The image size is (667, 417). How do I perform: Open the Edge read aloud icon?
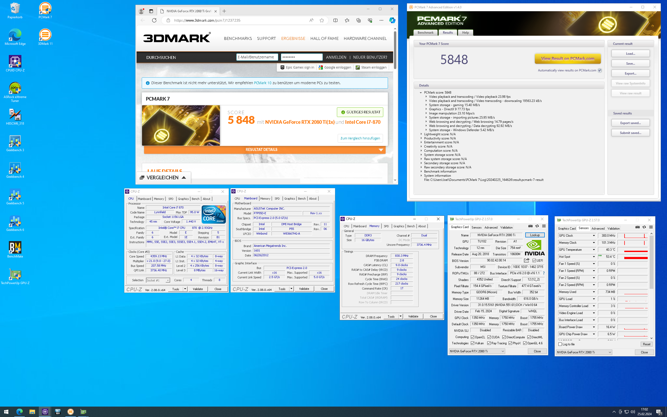(311, 20)
